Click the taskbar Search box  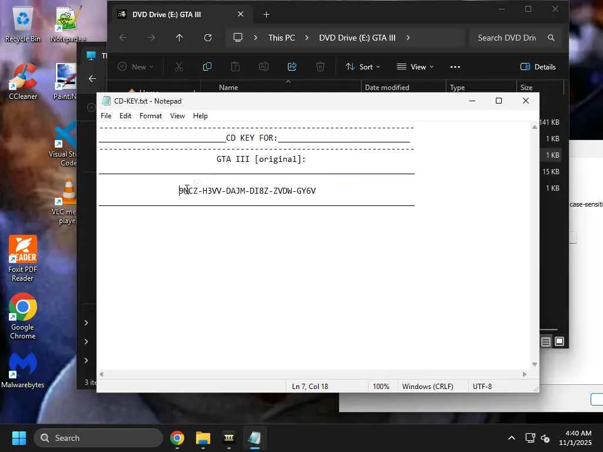[98, 438]
